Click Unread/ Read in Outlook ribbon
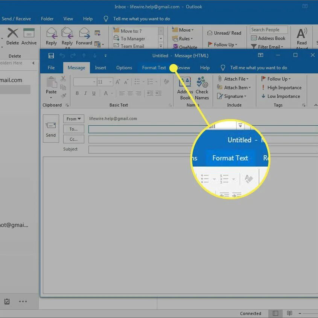This screenshot has width=318, height=318. tap(224, 33)
